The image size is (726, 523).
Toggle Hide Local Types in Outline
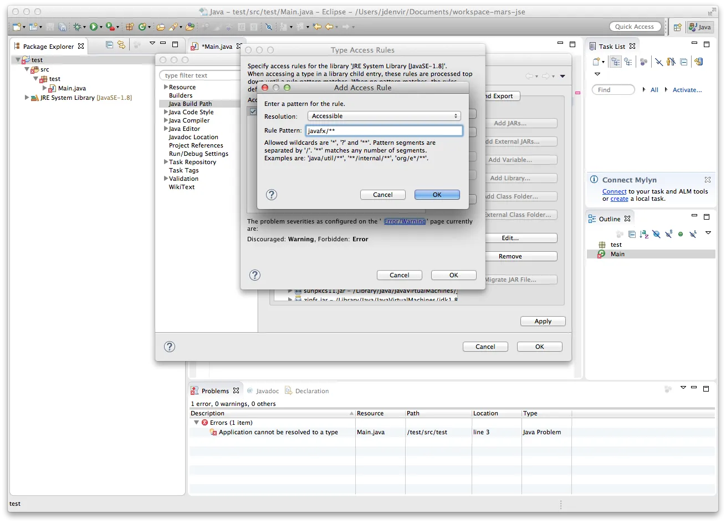coord(693,234)
